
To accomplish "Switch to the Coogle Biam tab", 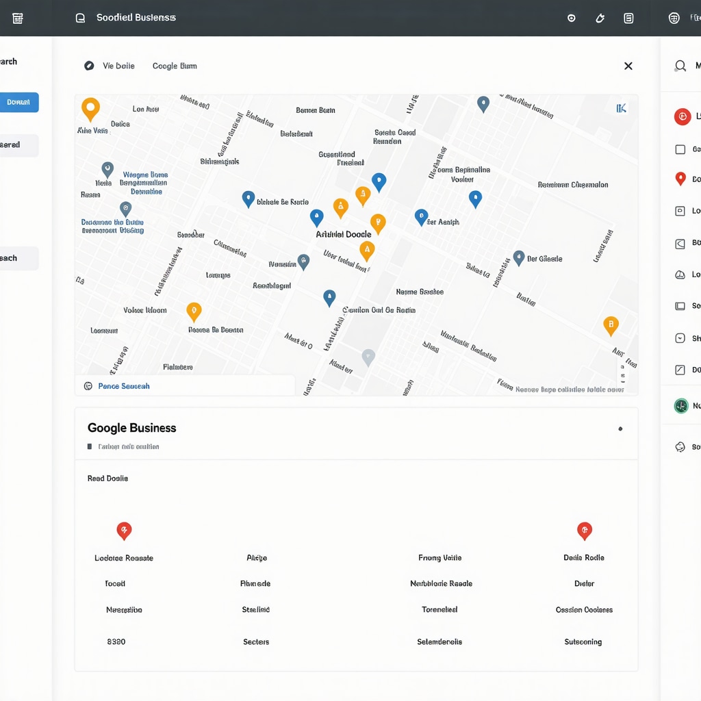I will click(x=175, y=66).
